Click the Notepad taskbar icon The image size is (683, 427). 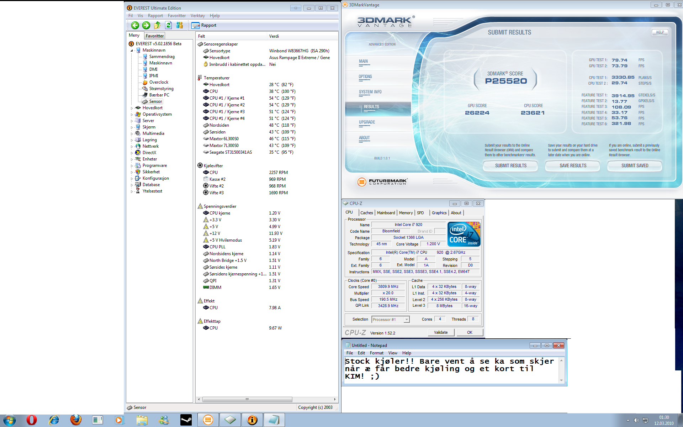(x=274, y=420)
